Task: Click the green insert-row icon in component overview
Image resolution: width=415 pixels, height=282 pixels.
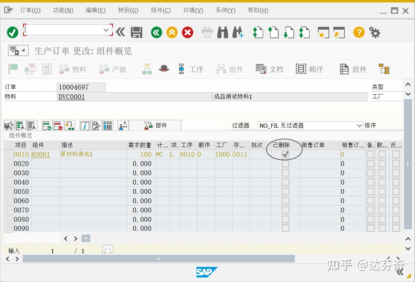Action: point(46,125)
